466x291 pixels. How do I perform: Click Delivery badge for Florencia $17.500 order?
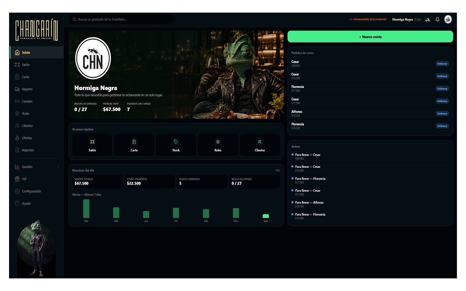[x=442, y=89]
